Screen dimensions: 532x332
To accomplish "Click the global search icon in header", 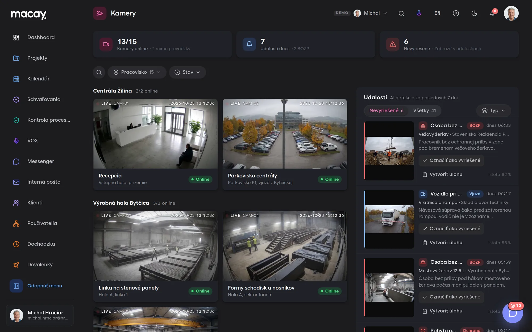I will click(401, 13).
